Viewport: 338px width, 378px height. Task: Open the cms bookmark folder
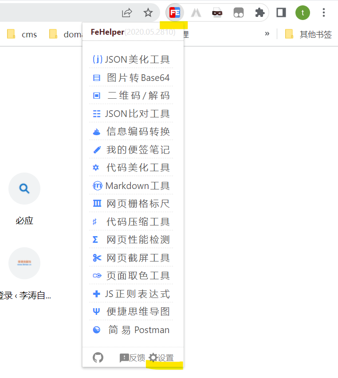[x=22, y=34]
